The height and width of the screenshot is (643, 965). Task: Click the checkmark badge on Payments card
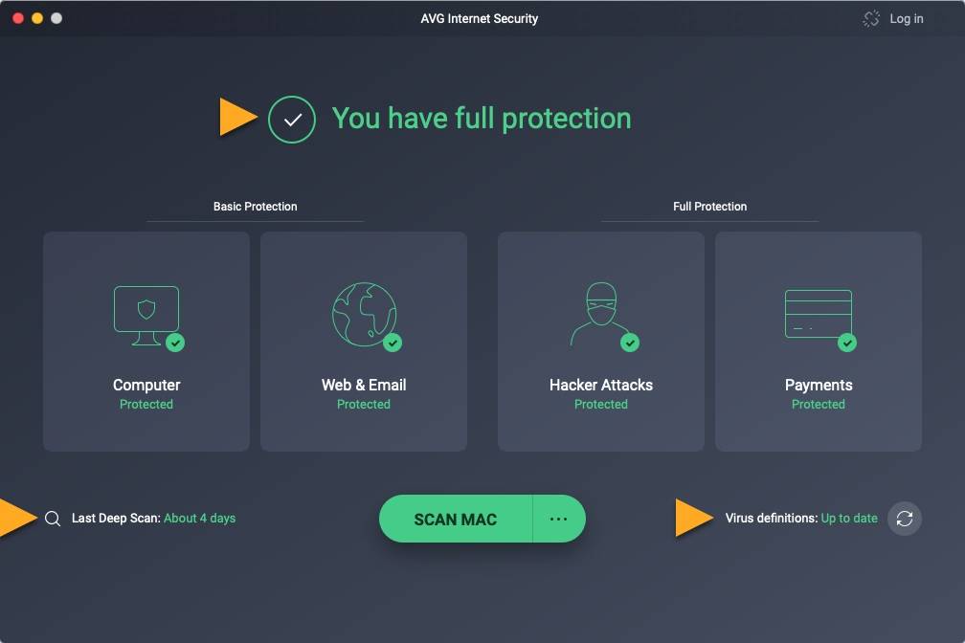[x=846, y=344]
